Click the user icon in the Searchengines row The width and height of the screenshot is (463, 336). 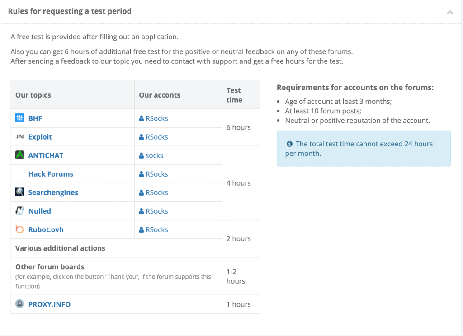pyautogui.click(x=142, y=193)
